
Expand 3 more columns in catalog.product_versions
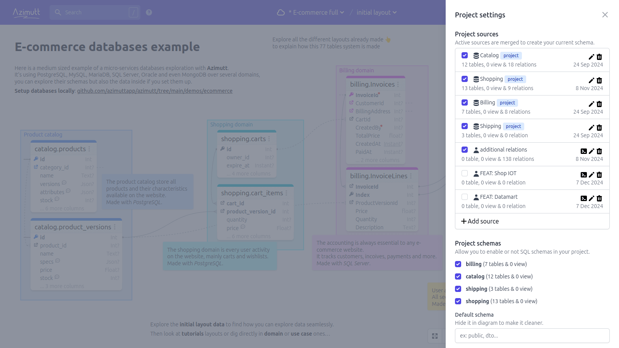[x=62, y=286]
